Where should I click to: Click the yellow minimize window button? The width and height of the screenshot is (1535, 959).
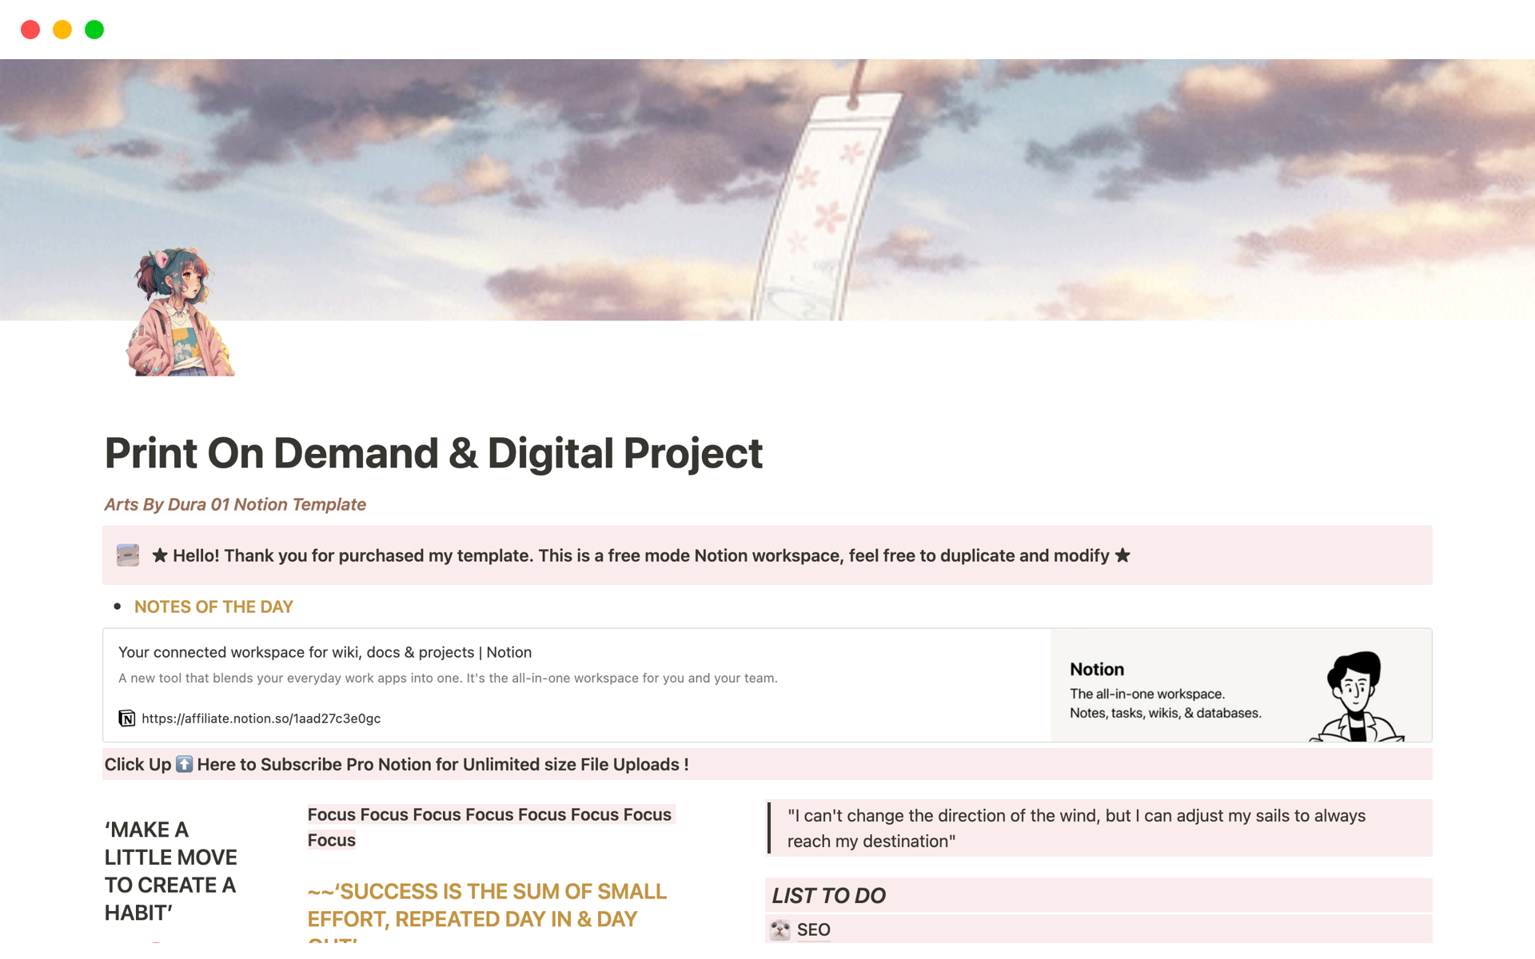point(62,30)
